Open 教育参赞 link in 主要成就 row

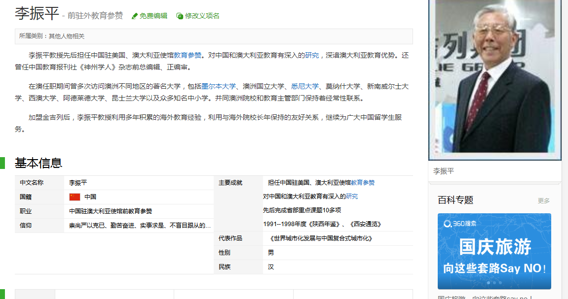pyautogui.click(x=363, y=183)
